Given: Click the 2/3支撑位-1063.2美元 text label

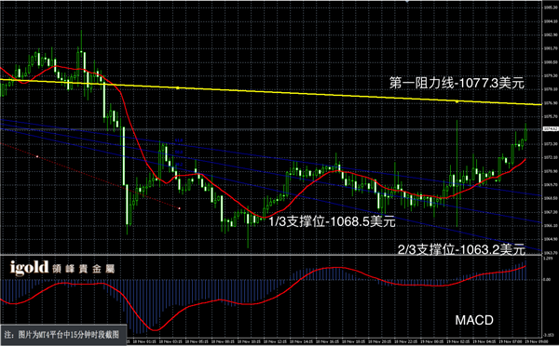Looking at the screenshot, I should coord(461,249).
